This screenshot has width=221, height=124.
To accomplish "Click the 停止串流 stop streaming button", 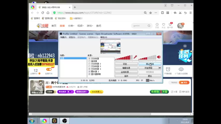I will [x=150, y=64].
